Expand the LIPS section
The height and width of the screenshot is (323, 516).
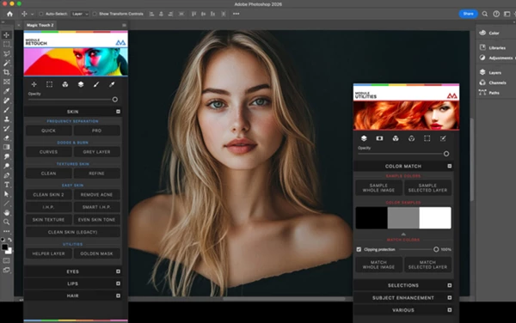pyautogui.click(x=118, y=283)
